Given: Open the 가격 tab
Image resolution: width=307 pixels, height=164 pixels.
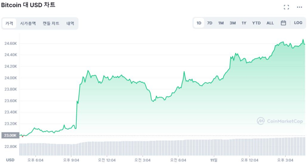Looking at the screenshot, I should [x=9, y=23].
